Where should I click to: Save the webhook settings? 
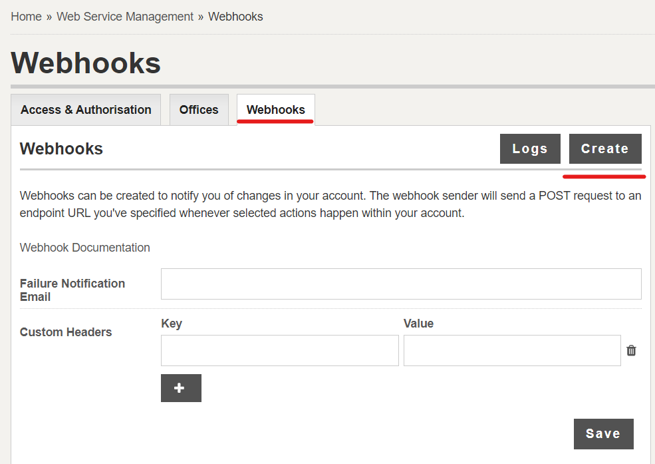point(603,434)
